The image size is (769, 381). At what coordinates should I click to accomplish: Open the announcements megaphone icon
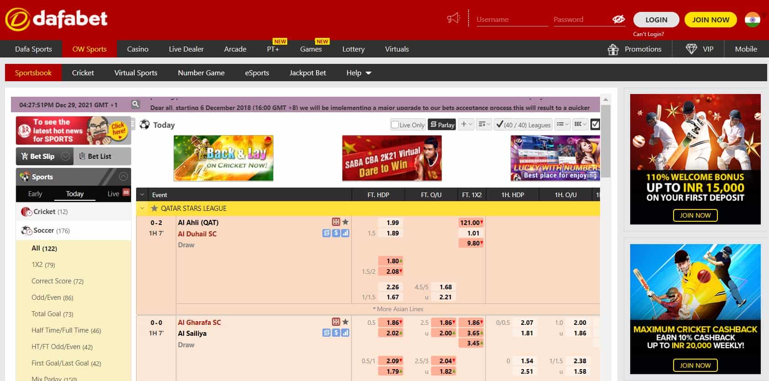[x=453, y=18]
